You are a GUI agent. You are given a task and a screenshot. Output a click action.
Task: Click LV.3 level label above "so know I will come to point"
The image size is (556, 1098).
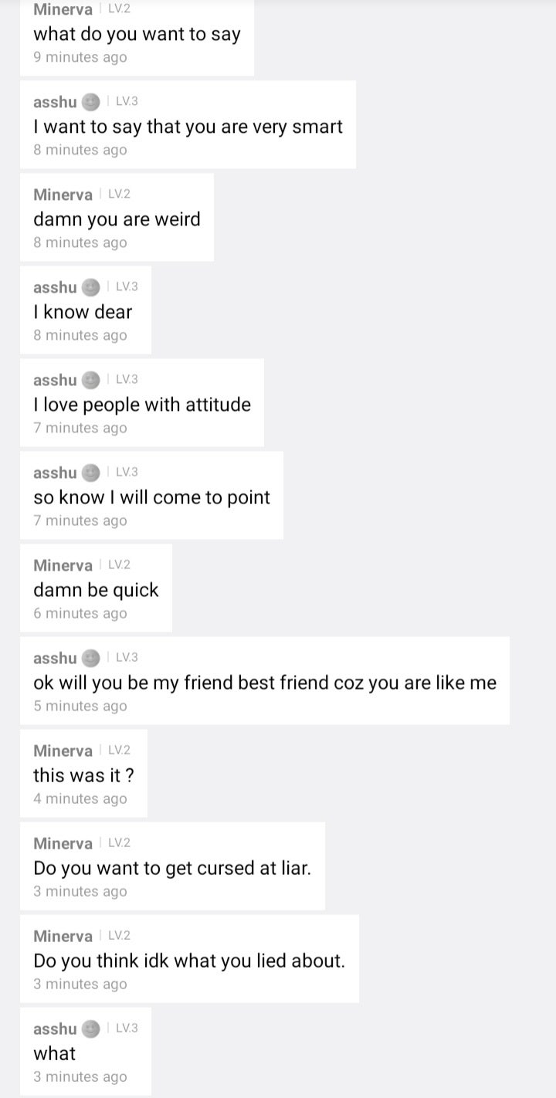coord(127,472)
